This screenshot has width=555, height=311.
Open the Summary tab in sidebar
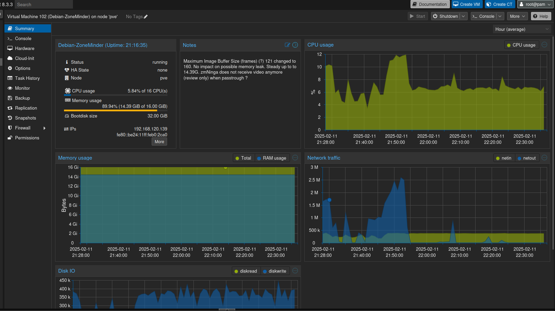(x=28, y=28)
